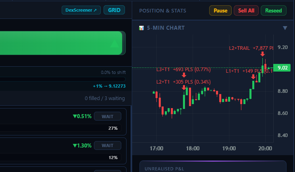Click the L2+T1 +305 PLS marker arrow
Image resolution: width=295 pixels, height=172 pixels.
click(x=184, y=88)
